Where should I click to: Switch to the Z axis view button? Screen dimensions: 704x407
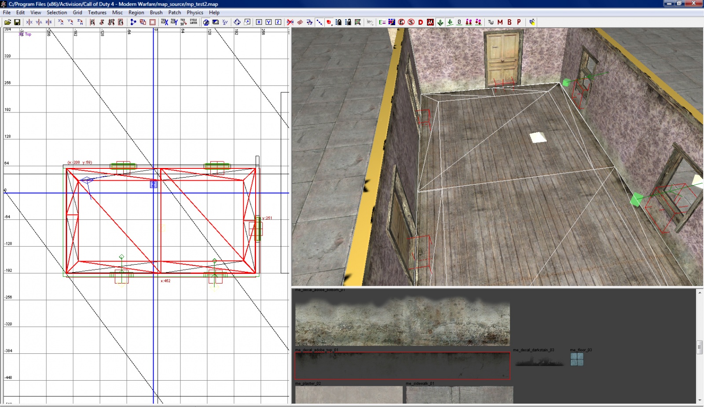click(x=278, y=22)
